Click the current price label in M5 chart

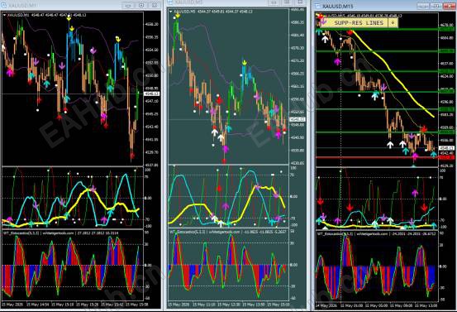click(x=297, y=119)
